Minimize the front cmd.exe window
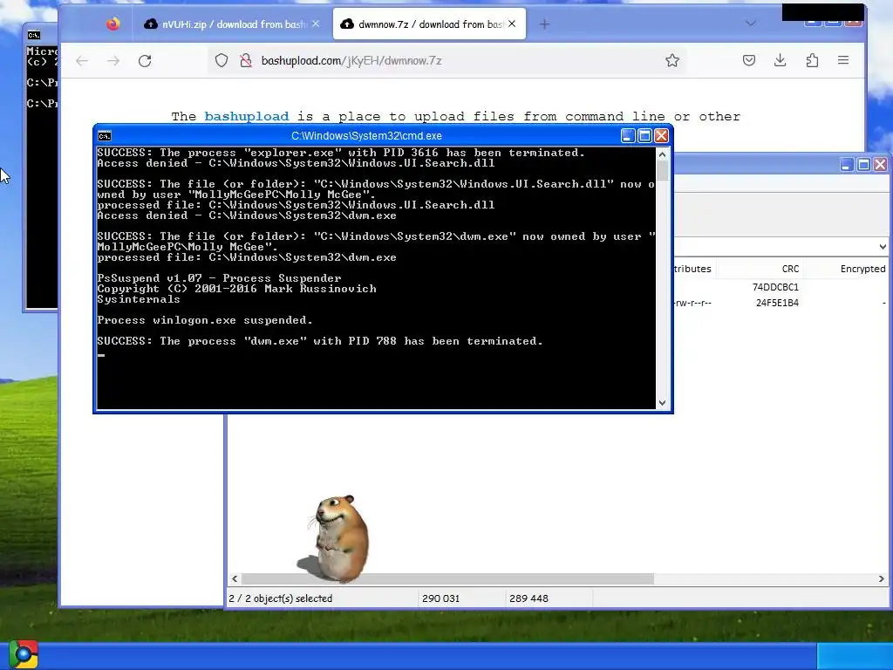This screenshot has height=670, width=893. [628, 135]
